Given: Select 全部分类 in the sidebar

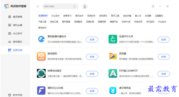Looking at the screenshot, I should (x=15, y=50).
